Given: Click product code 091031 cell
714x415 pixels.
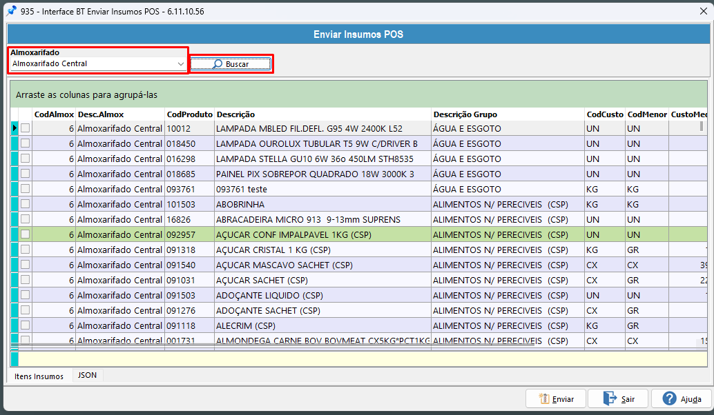Looking at the screenshot, I should tap(189, 280).
